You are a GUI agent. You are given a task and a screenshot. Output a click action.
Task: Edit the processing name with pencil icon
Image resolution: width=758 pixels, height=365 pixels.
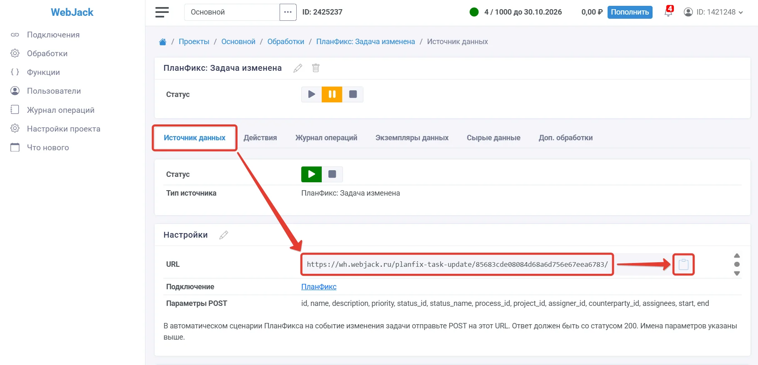pyautogui.click(x=298, y=68)
